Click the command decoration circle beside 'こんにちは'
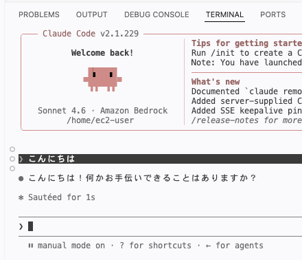 12,159
